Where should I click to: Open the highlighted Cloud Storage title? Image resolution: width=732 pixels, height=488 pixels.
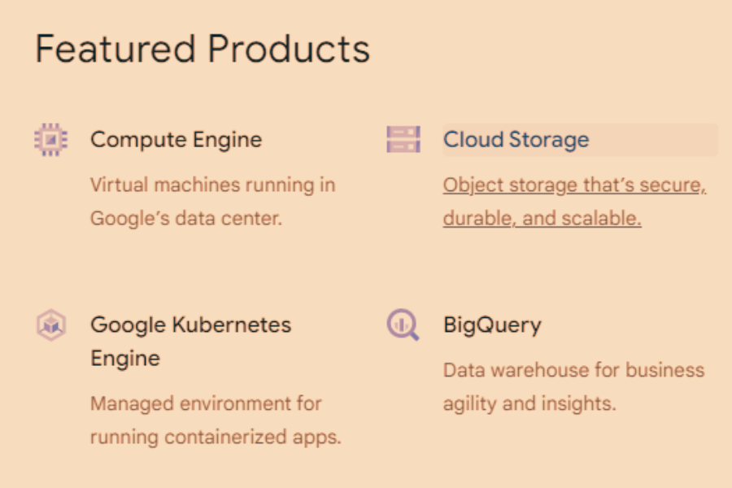516,140
